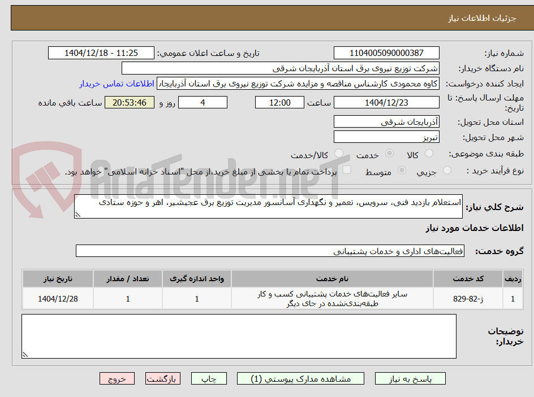Click the resize handle of توضیحات خریدار box
This screenshot has width=534, height=397.
(x=25, y=355)
